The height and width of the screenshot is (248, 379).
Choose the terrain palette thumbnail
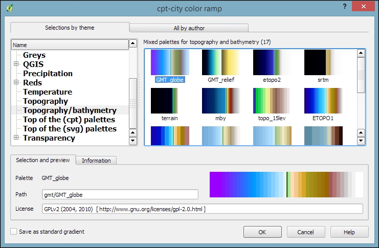[164, 101]
